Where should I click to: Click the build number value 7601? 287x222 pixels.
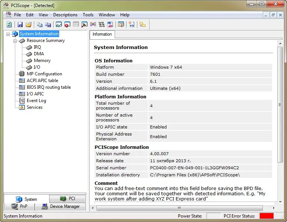pyautogui.click(x=155, y=74)
